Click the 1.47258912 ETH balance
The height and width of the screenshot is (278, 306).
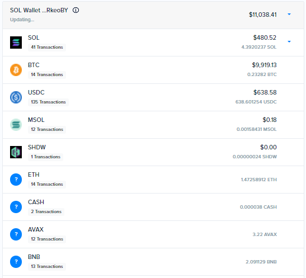(x=259, y=180)
